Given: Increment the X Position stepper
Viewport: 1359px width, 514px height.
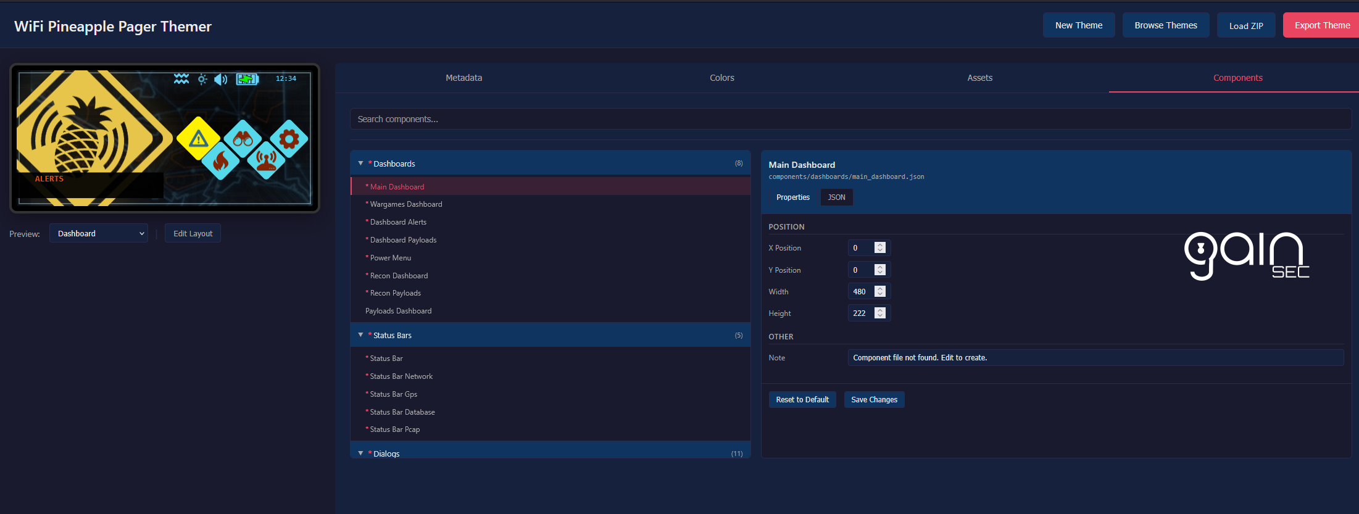Looking at the screenshot, I should pyautogui.click(x=880, y=245).
